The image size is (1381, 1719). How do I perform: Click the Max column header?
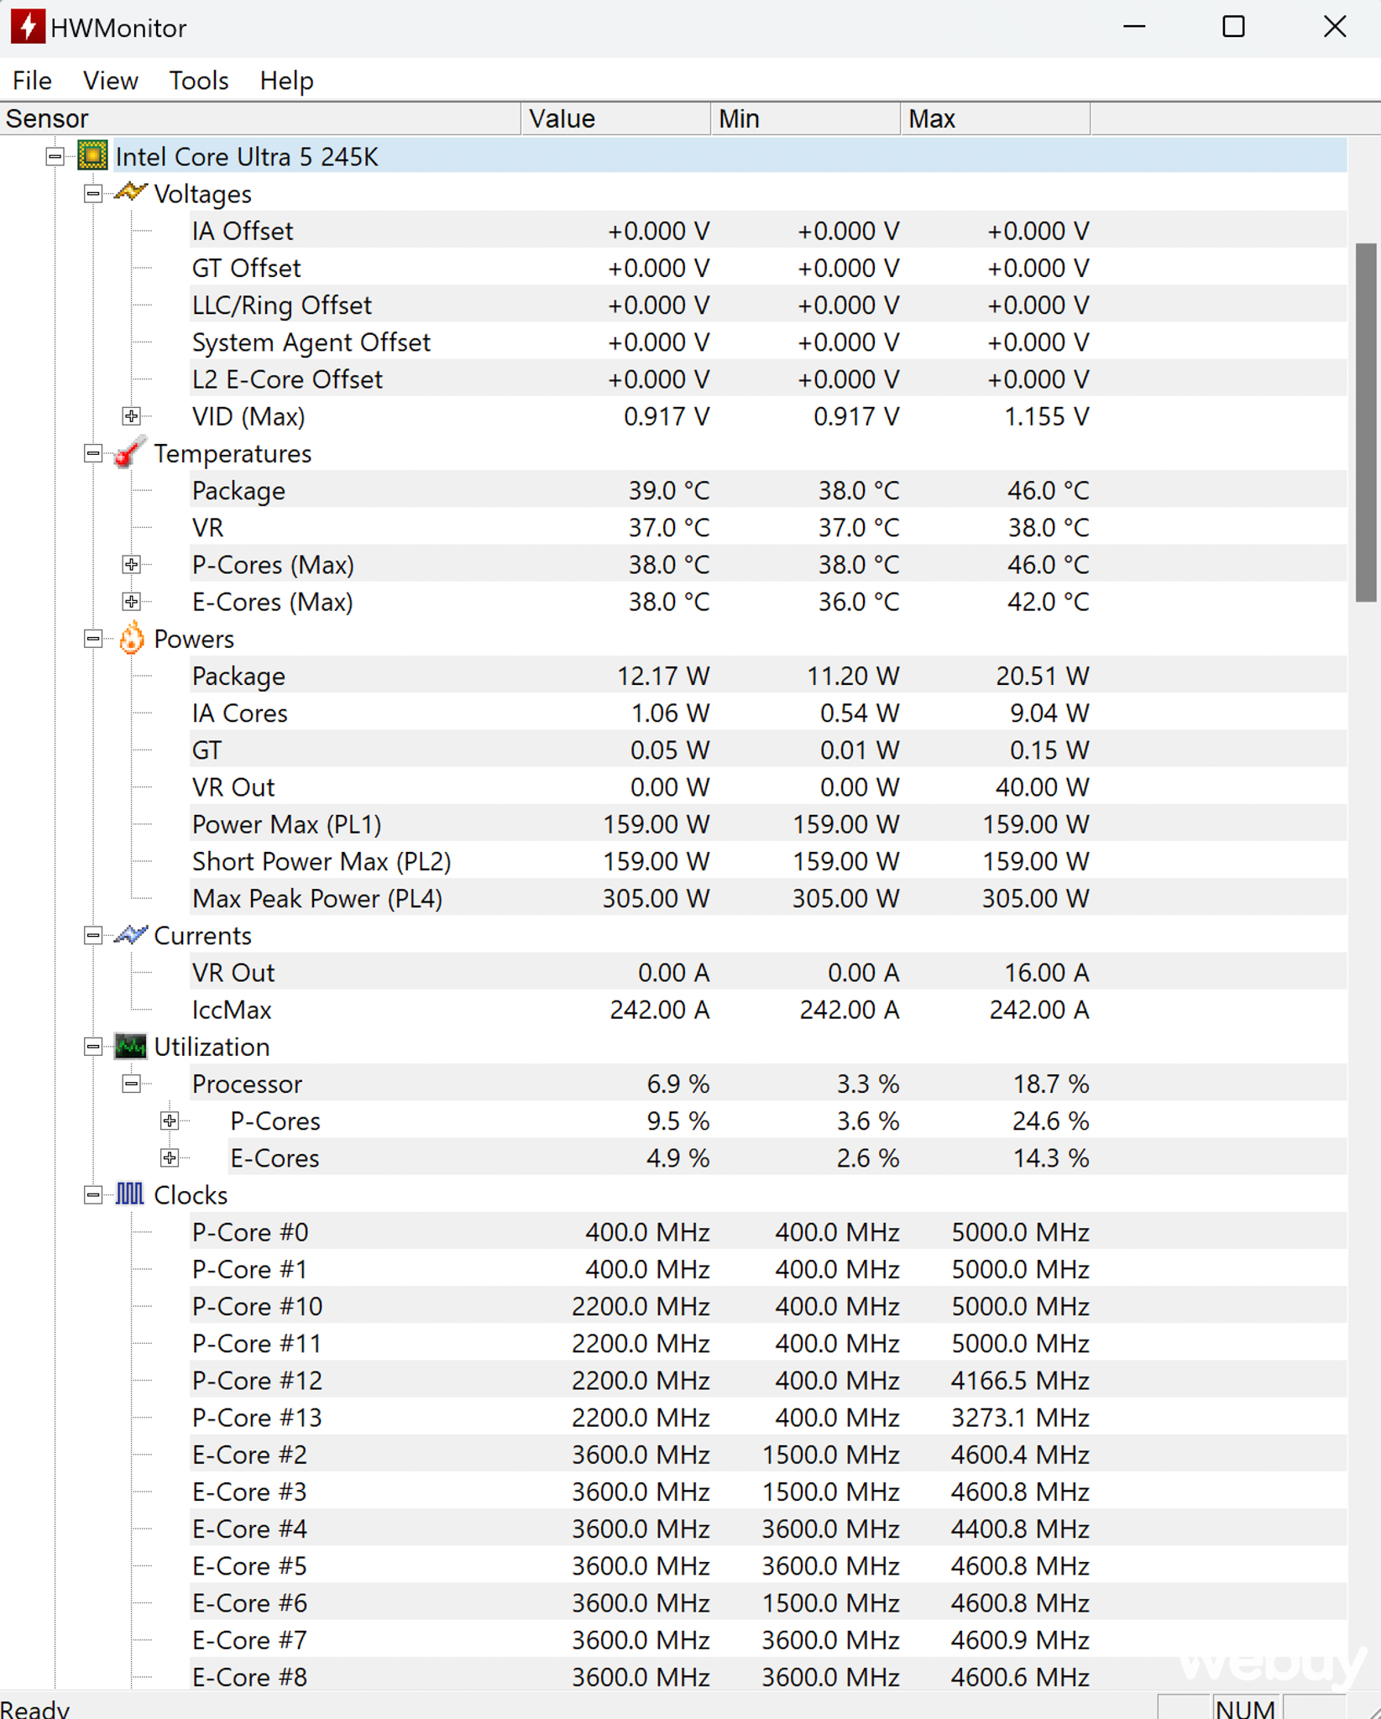[x=996, y=118]
